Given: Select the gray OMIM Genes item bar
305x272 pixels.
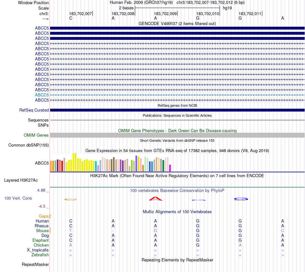Looking at the screenshot, I should [x=177, y=135].
